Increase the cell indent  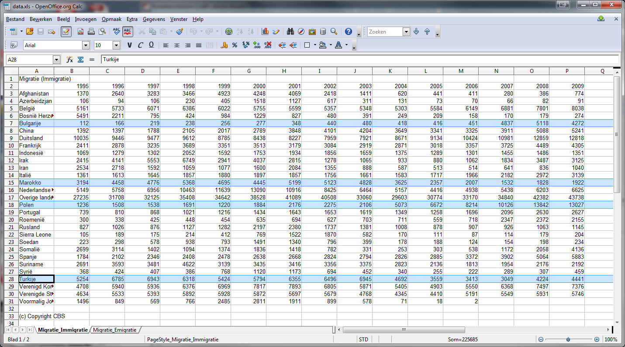point(293,45)
